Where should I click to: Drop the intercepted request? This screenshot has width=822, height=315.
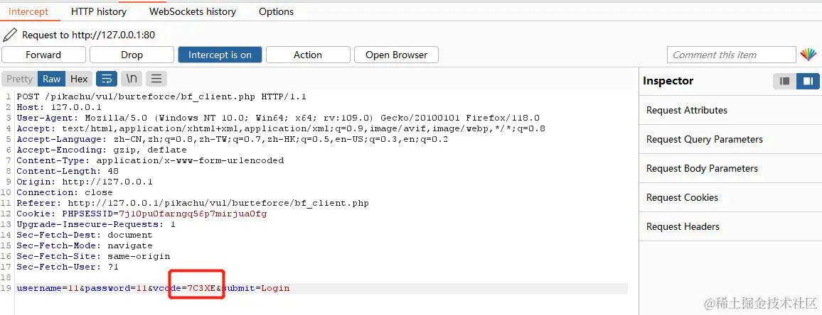[132, 55]
